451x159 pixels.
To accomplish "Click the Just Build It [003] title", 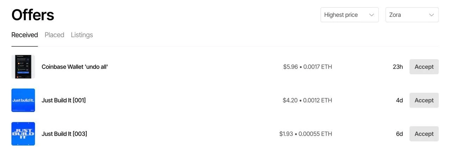I will 64,134.
